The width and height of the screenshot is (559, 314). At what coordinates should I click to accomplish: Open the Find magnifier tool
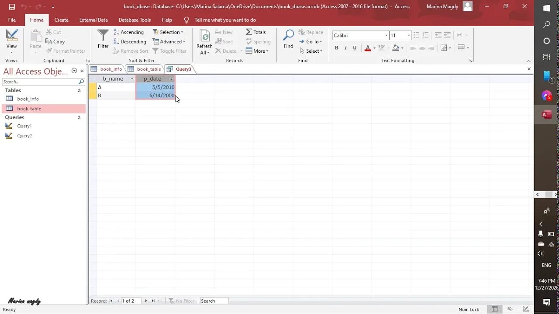288,38
